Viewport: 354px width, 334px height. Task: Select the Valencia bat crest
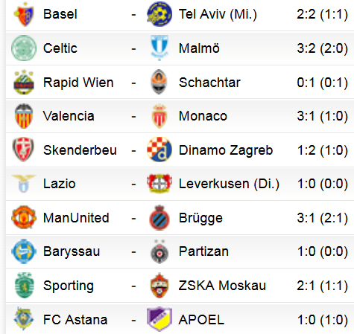24,116
